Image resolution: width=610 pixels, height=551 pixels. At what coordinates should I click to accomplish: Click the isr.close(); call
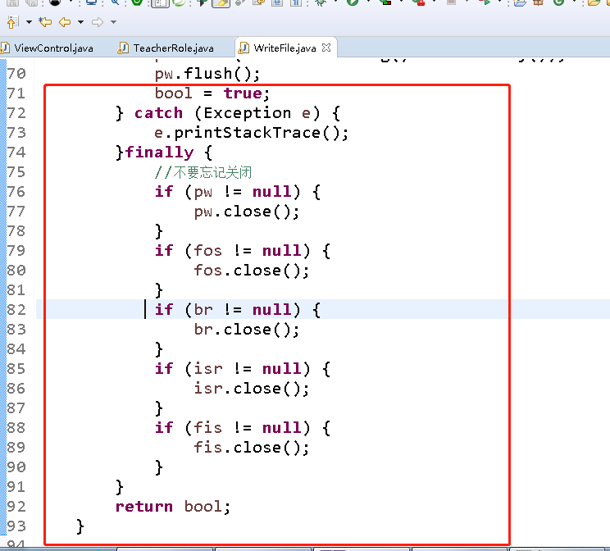coord(252,389)
